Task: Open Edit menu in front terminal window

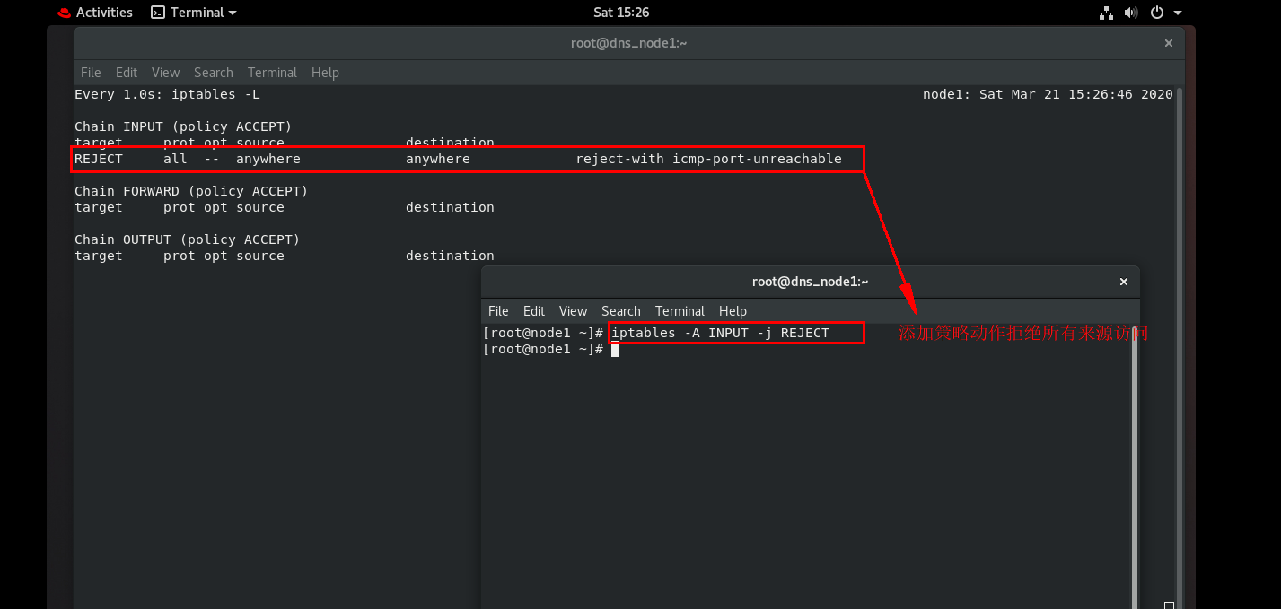Action: coord(534,311)
